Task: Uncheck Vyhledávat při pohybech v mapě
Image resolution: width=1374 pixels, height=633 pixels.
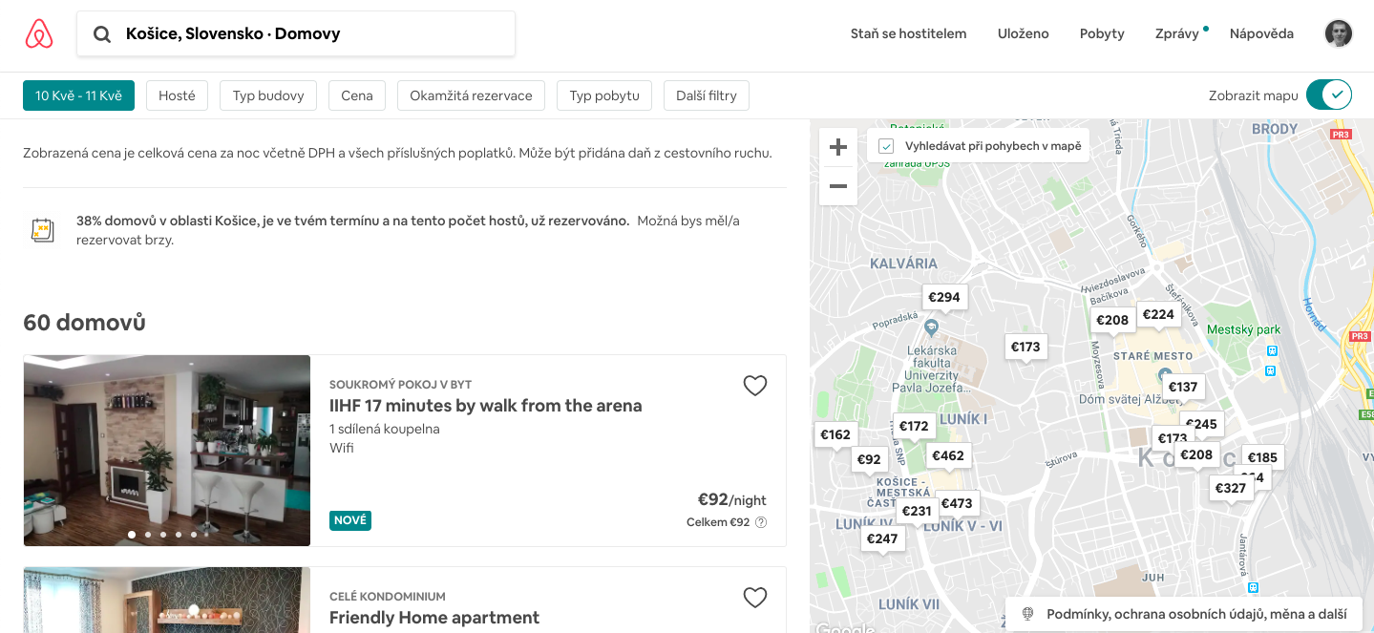Action: pyautogui.click(x=886, y=146)
